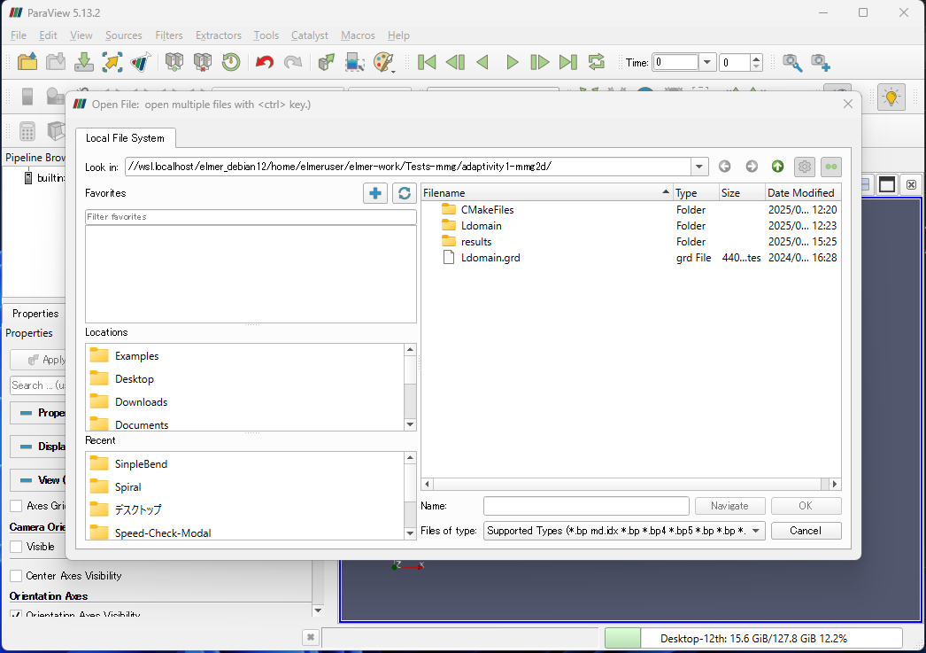Click the Play reverse arrow
926x653 pixels.
[x=482, y=62]
